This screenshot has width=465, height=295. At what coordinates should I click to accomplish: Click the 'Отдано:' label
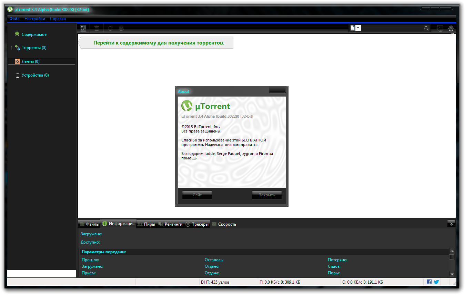(212, 266)
